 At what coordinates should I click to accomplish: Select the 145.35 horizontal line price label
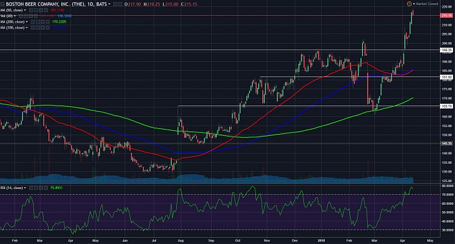click(x=446, y=143)
